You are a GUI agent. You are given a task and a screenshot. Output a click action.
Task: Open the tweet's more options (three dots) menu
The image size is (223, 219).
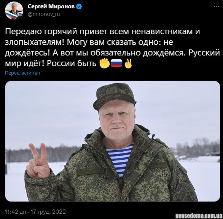pos(217,6)
